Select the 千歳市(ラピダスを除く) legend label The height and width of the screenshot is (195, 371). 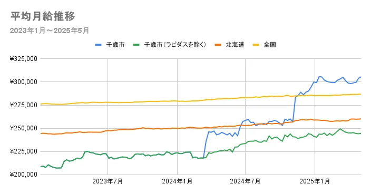pos(175,45)
